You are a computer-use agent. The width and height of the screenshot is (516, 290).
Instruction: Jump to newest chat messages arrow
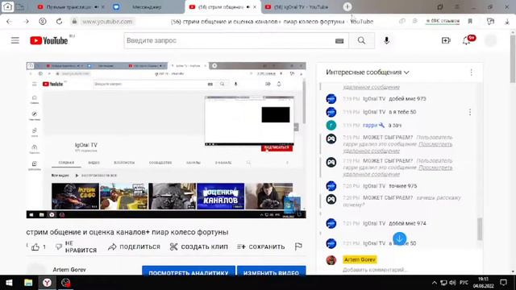(x=400, y=238)
